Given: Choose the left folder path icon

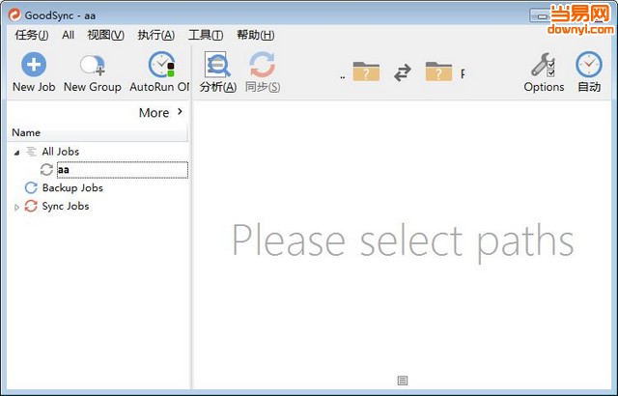Looking at the screenshot, I should click(366, 71).
